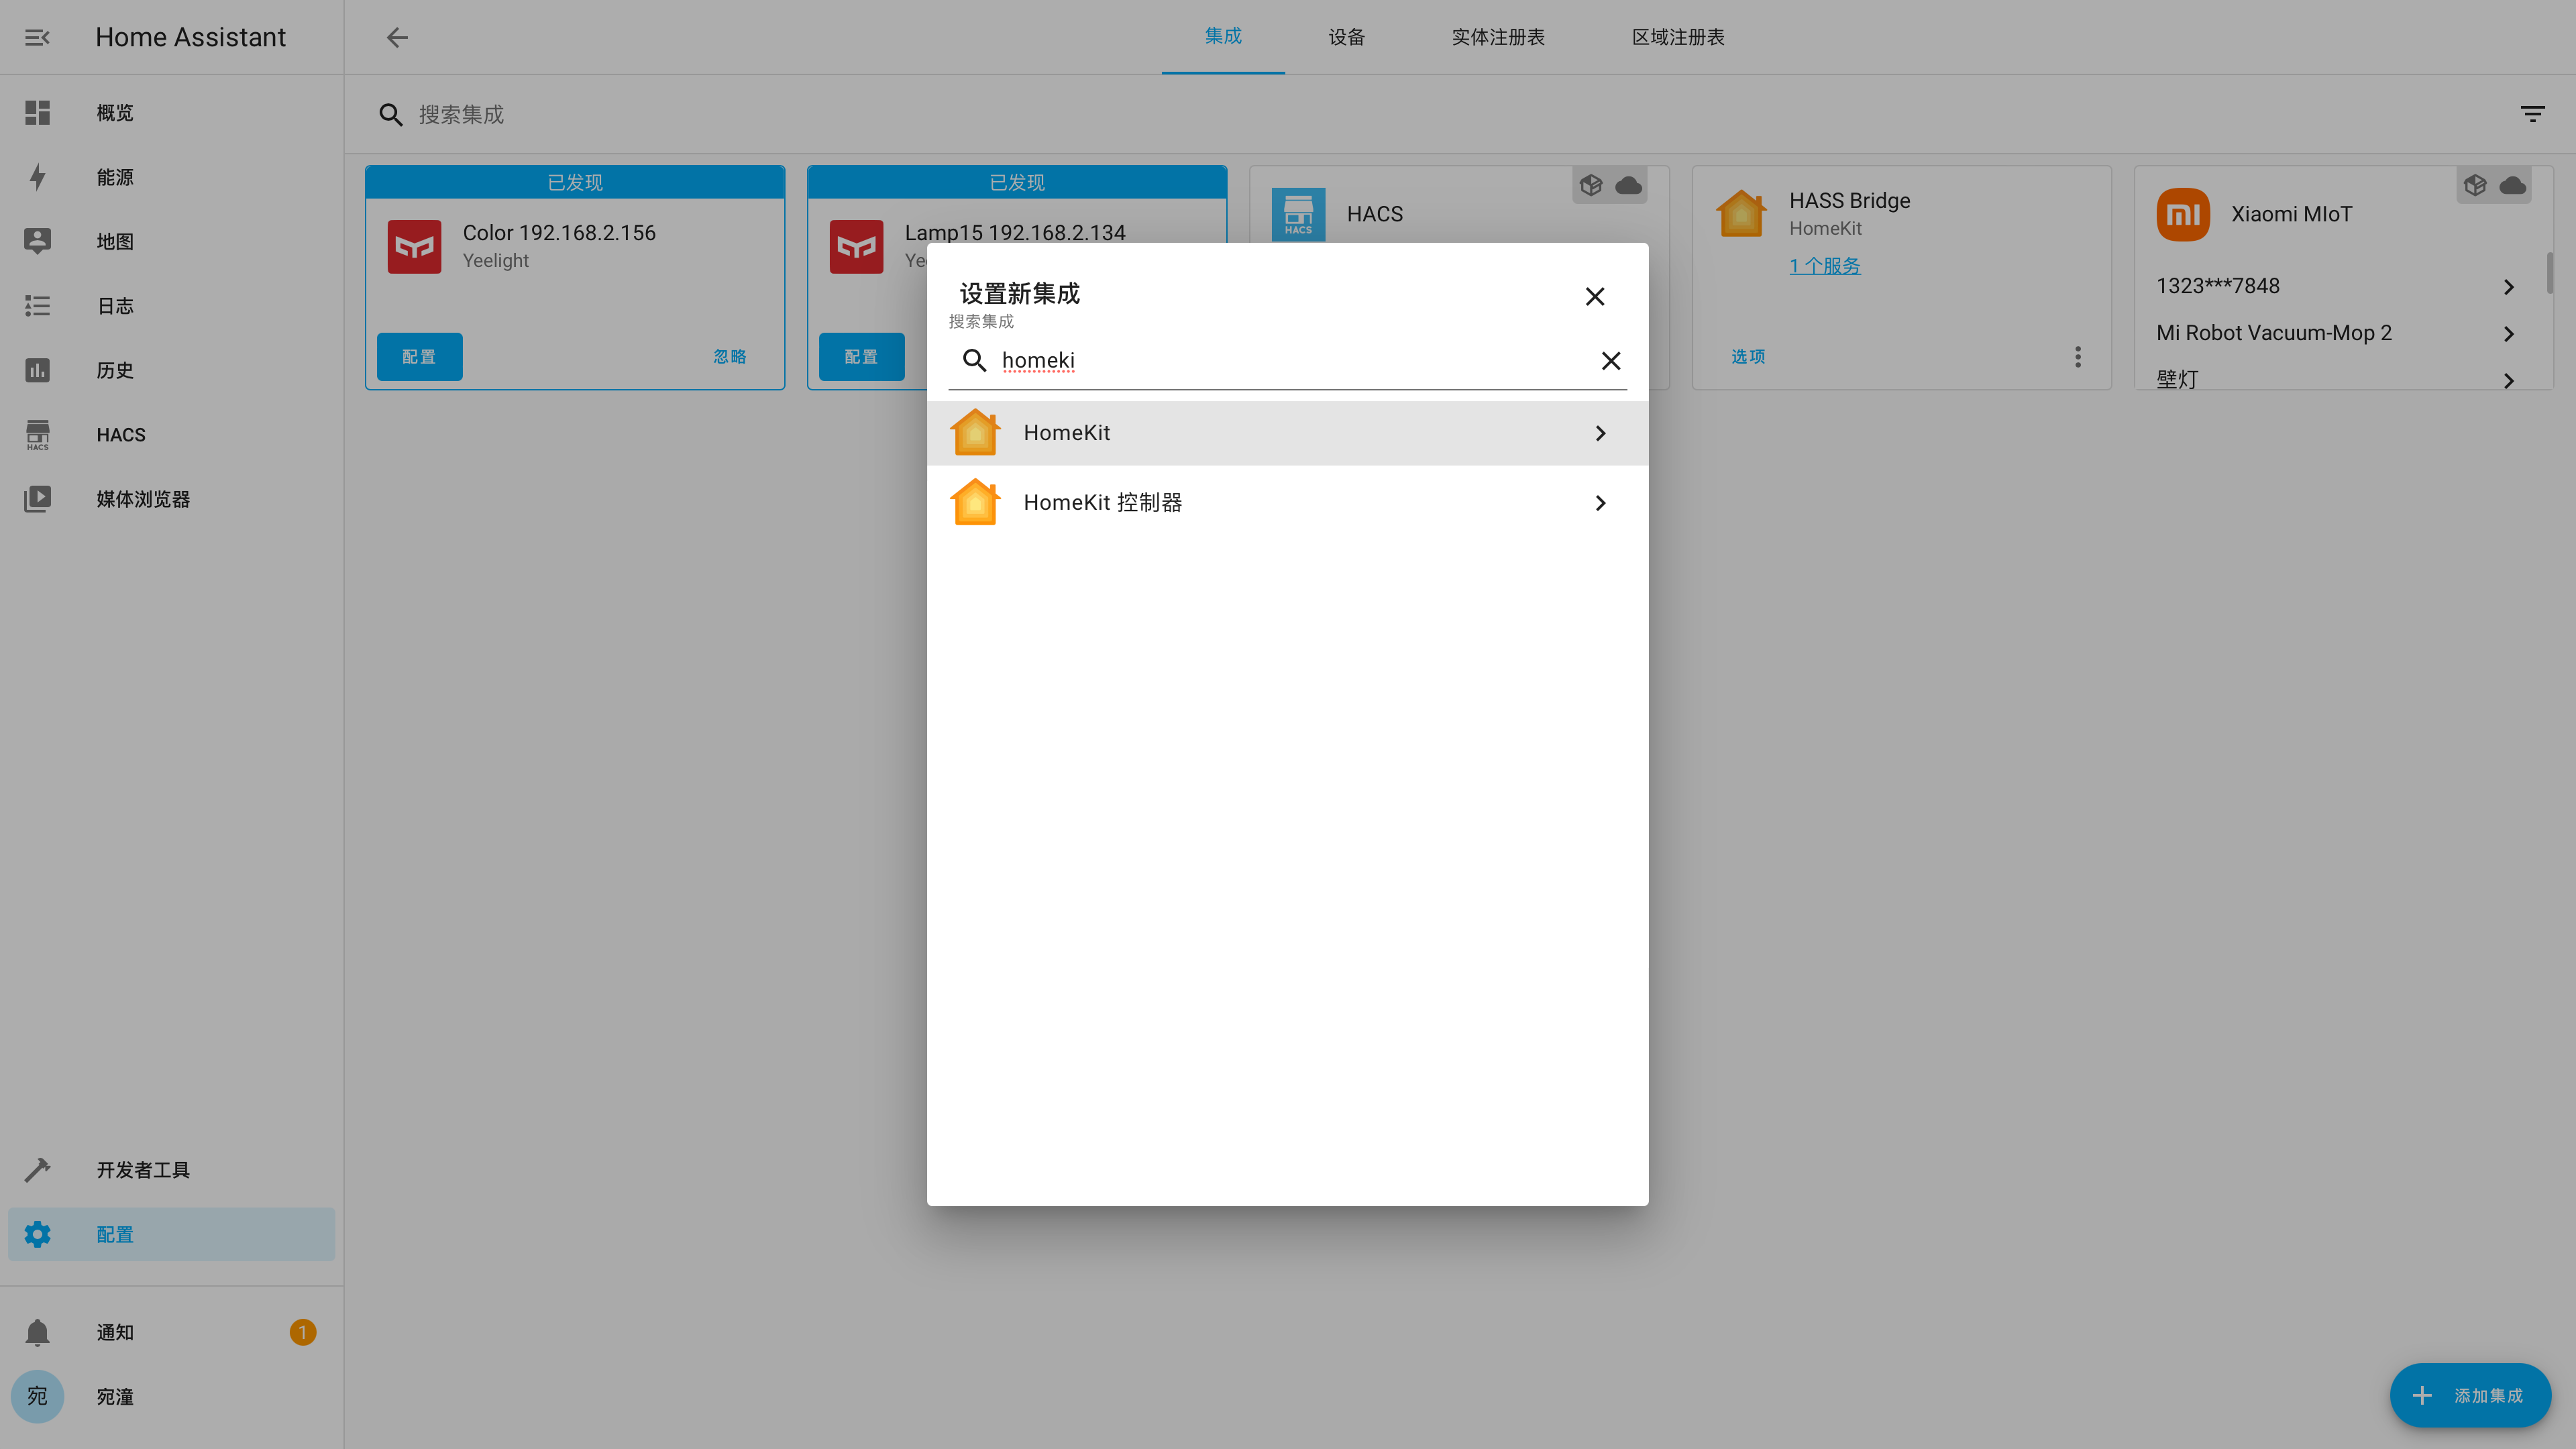Viewport: 2576px width, 1449px height.
Task: Open the Energy (能源) sidebar item
Action: pos(115,177)
